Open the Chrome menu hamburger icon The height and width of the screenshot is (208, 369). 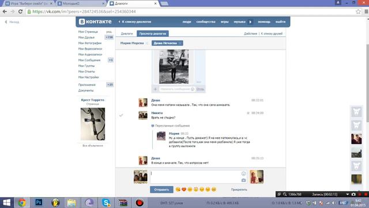point(366,12)
